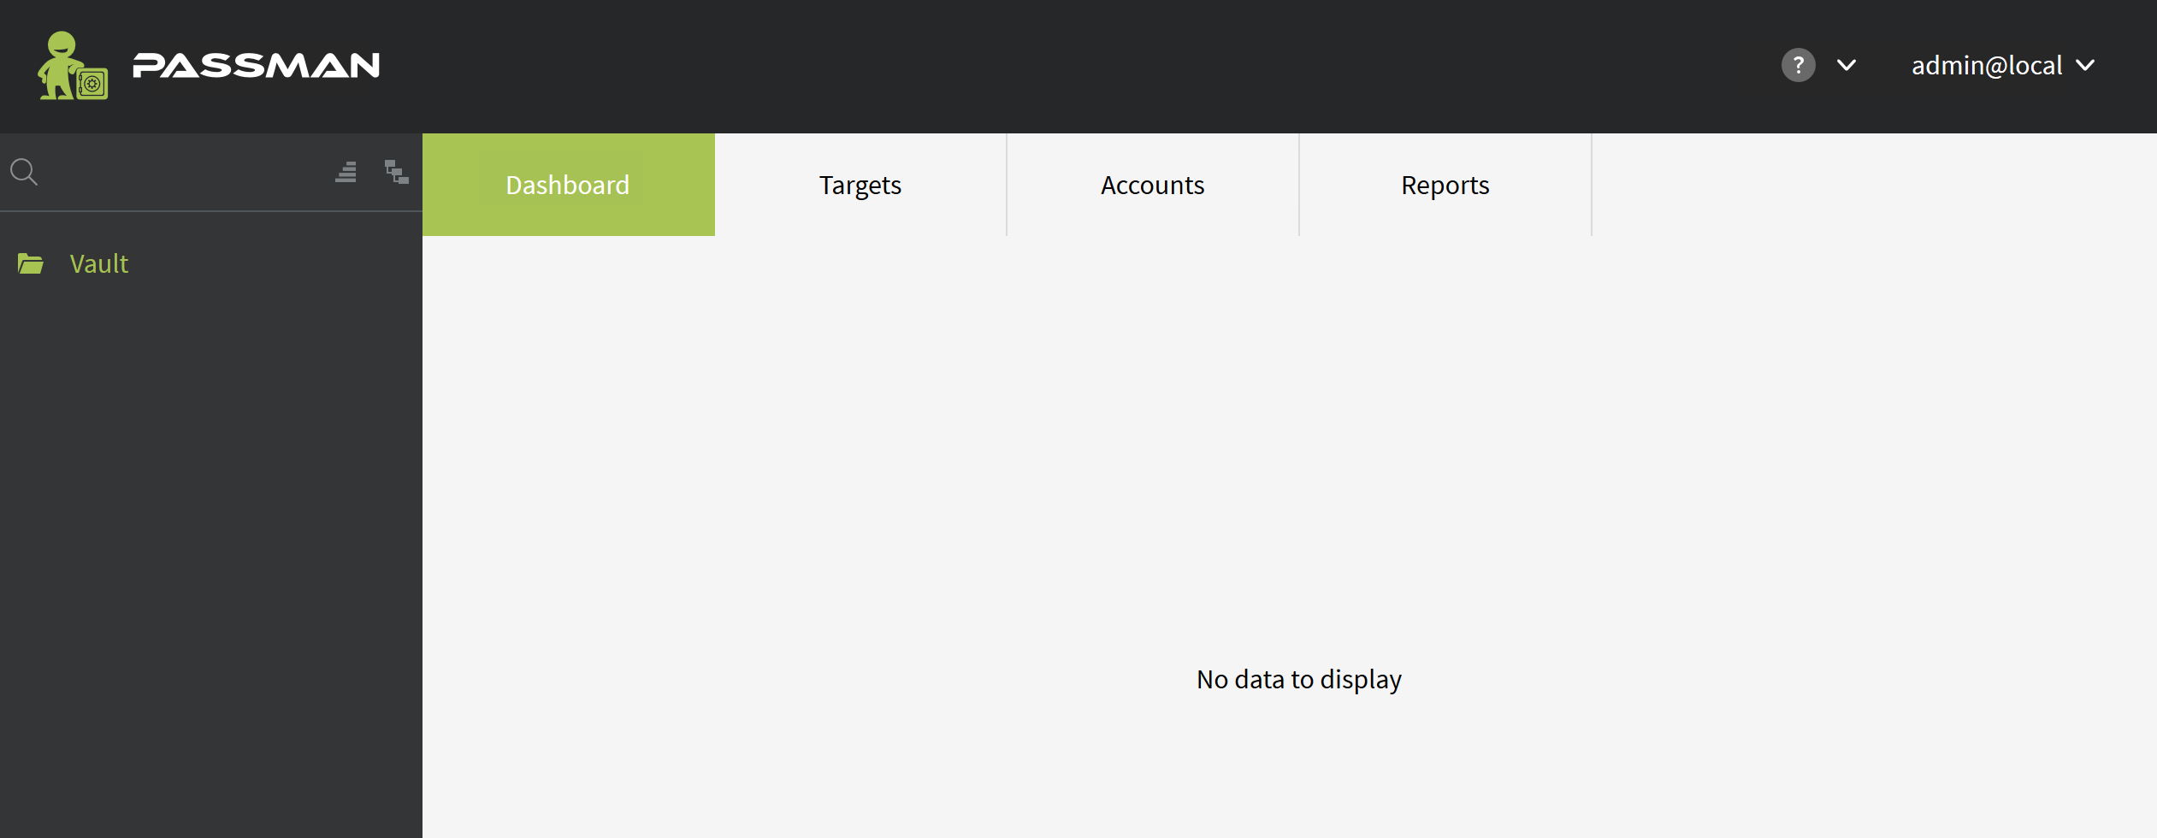Click empty sidebar area below Vault
This screenshot has height=838, width=2157.
(210, 547)
